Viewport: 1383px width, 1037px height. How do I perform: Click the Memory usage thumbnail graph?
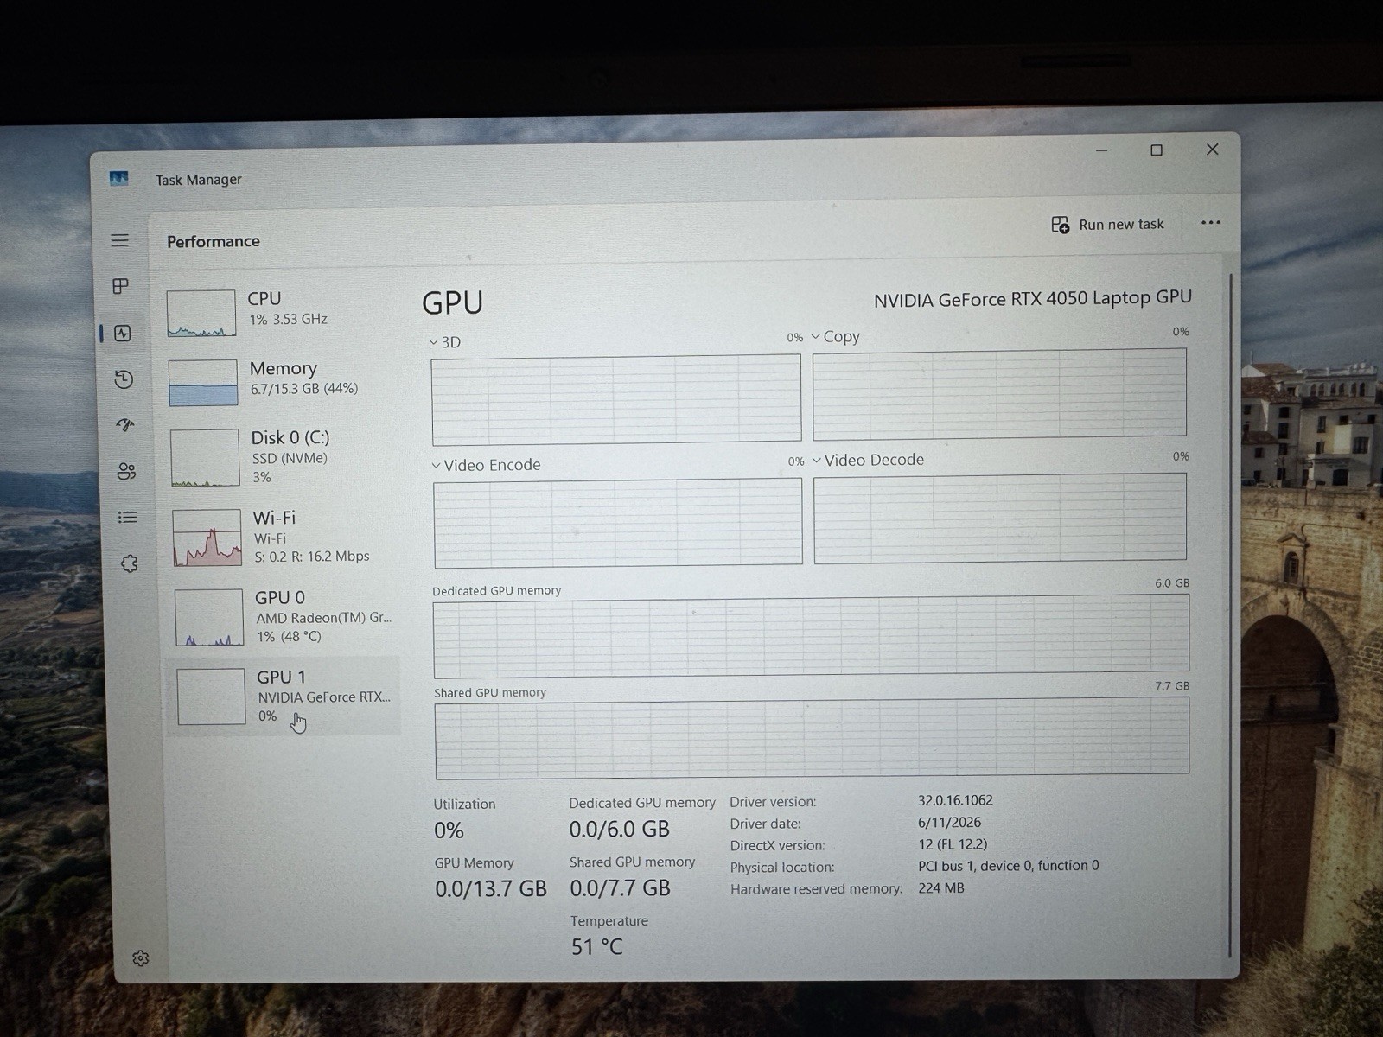point(203,383)
